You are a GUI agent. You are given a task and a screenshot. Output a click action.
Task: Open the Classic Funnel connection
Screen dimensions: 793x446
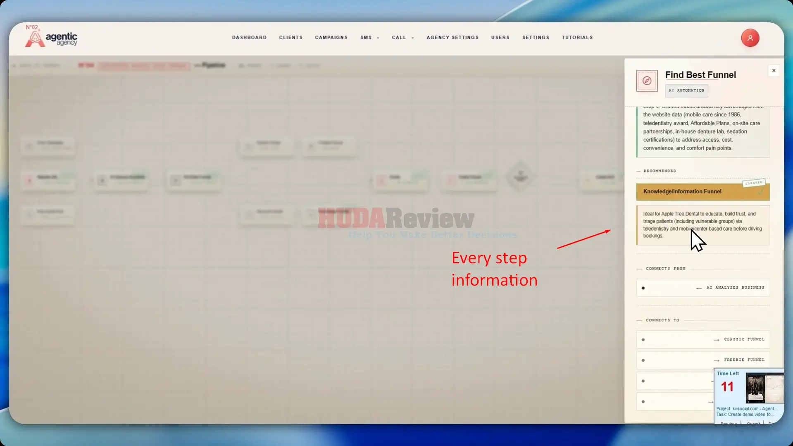(x=703, y=340)
